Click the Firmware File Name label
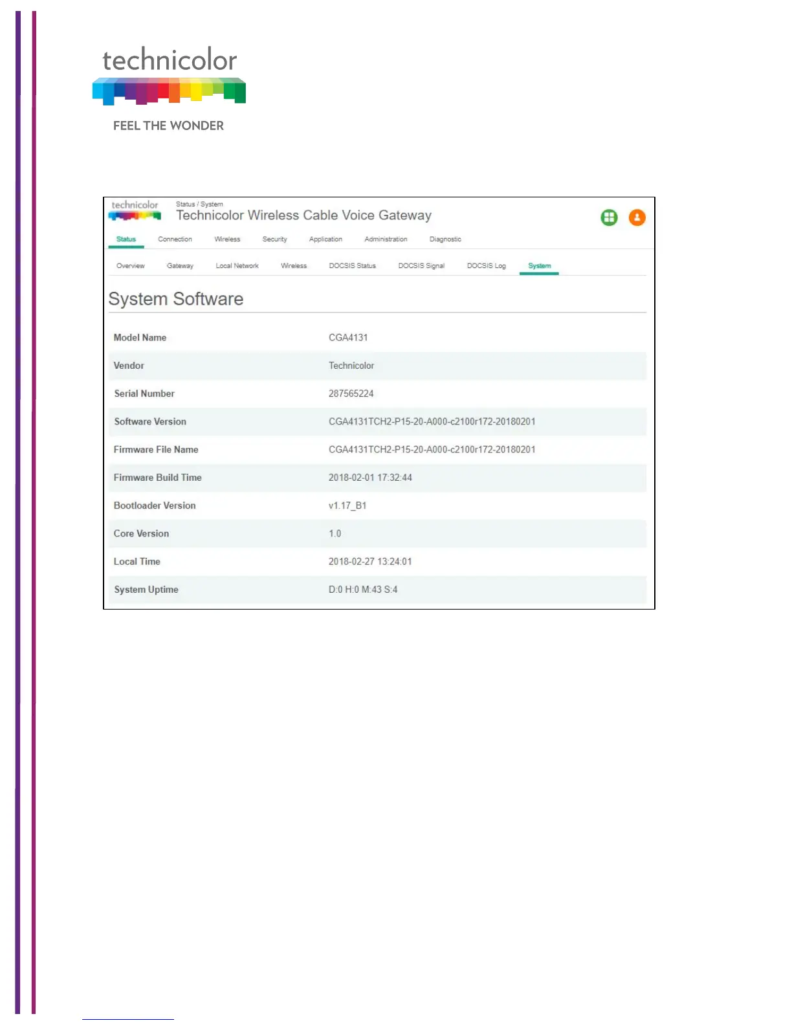The image size is (792, 1025). click(x=156, y=450)
